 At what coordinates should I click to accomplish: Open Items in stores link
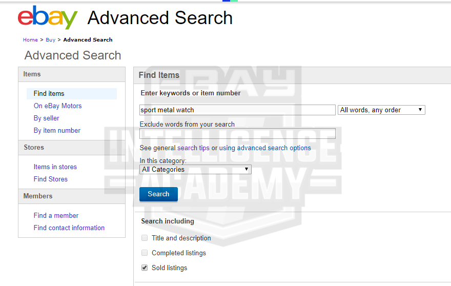pos(55,167)
